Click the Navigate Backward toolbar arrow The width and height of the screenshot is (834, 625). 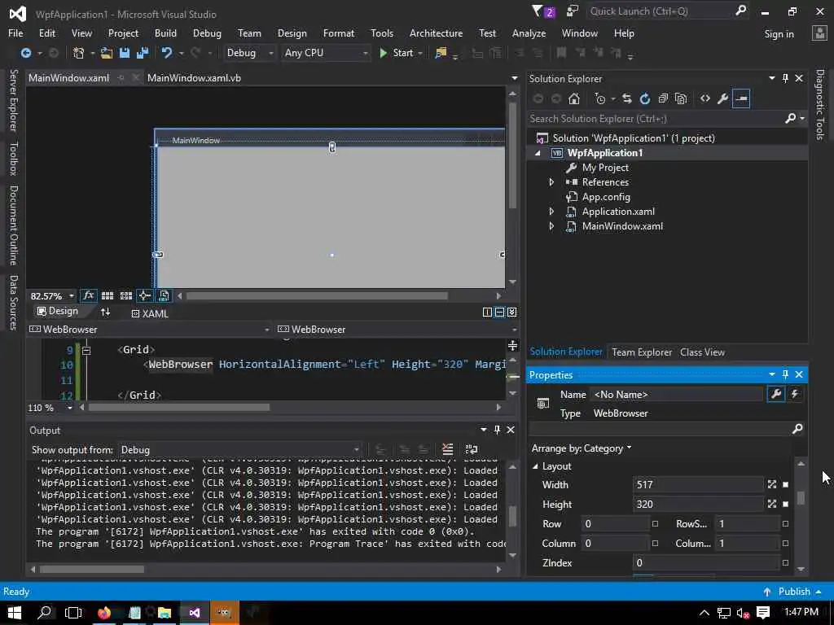pos(25,53)
